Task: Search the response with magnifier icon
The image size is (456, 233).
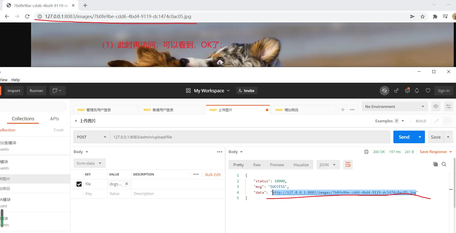Action: click(x=444, y=164)
